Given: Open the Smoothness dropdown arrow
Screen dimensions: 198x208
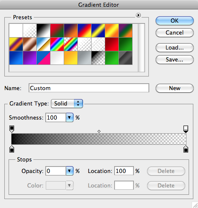Looking at the screenshot, I should point(69,117).
